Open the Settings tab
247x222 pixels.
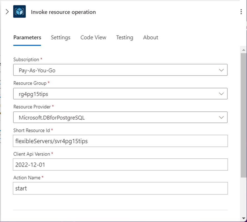61,38
